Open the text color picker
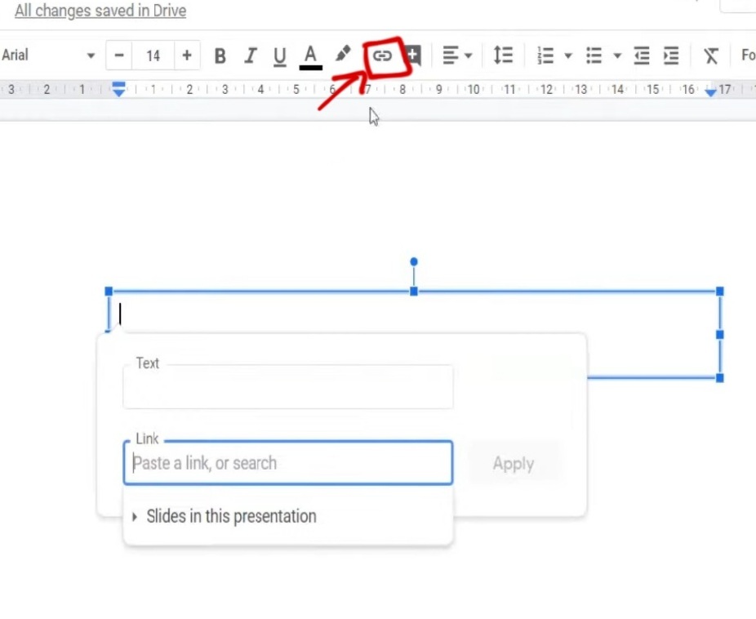The image size is (756, 619). click(310, 57)
